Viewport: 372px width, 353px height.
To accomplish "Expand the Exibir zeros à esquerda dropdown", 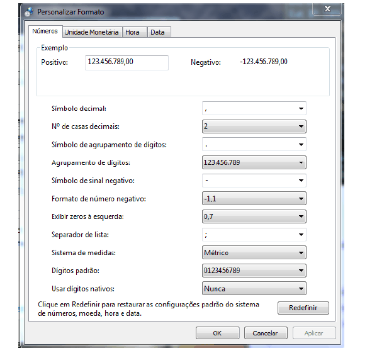I will click(x=254, y=216).
